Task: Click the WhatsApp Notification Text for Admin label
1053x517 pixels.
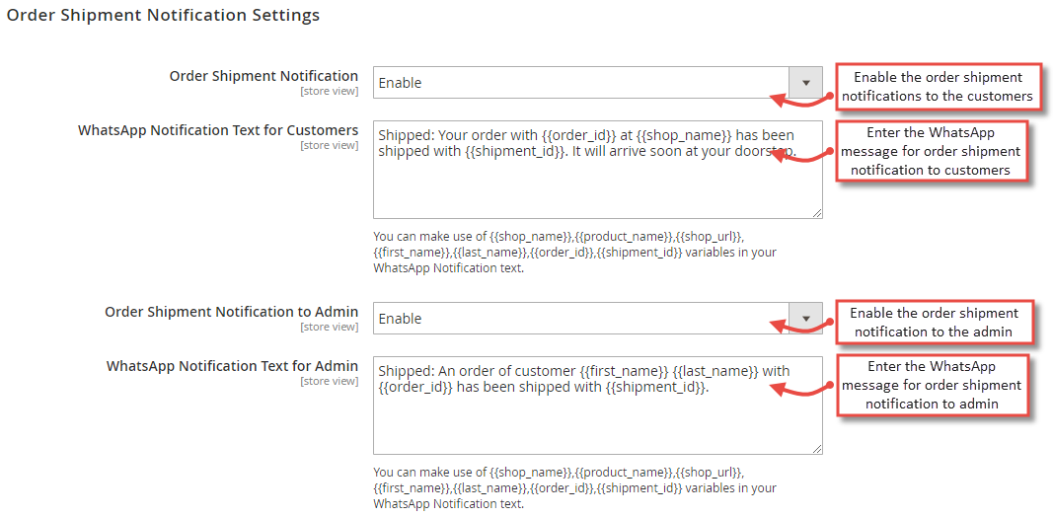Action: point(232,366)
